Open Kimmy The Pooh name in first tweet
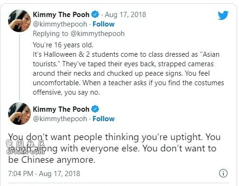Image resolution: width=239 pixels, height=186 pixels. (x=61, y=15)
